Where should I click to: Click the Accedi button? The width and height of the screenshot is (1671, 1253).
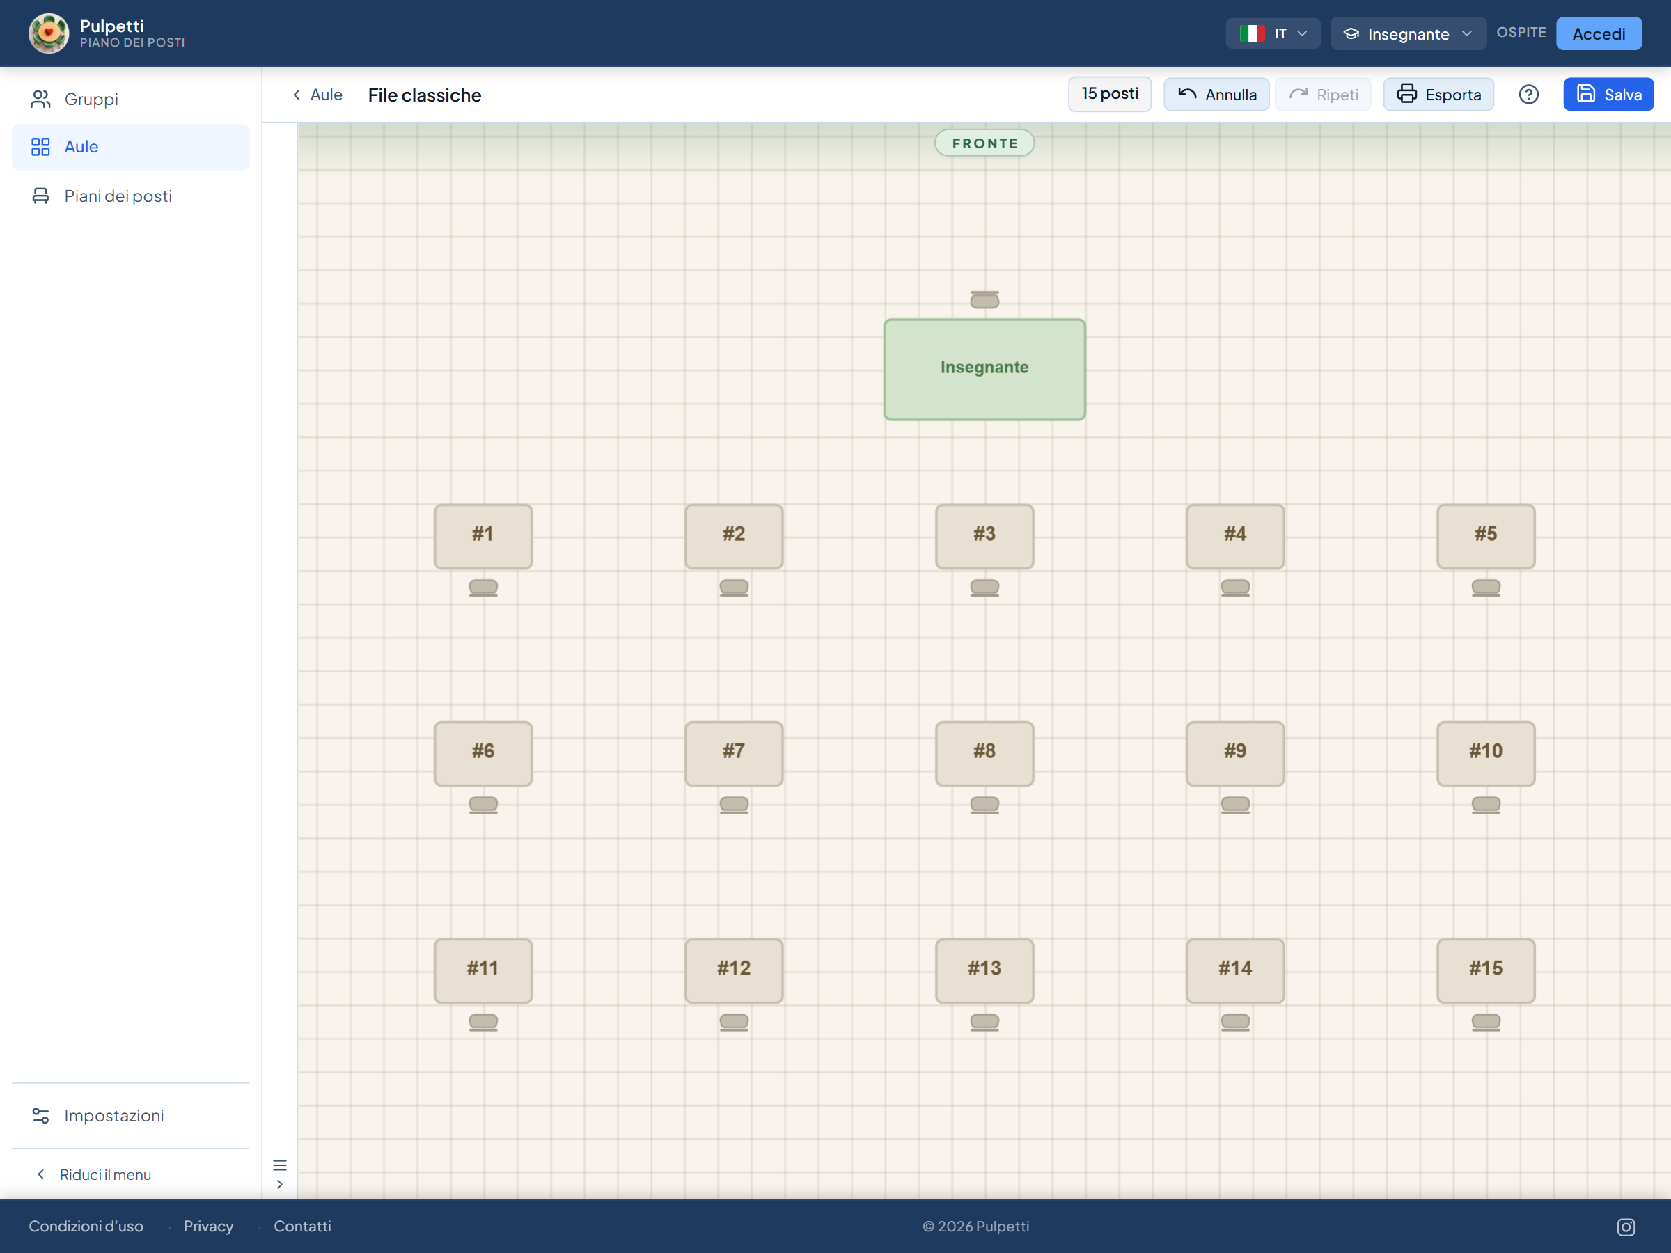1599,33
